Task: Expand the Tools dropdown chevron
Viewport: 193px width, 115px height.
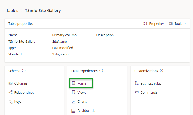Action: (186, 23)
